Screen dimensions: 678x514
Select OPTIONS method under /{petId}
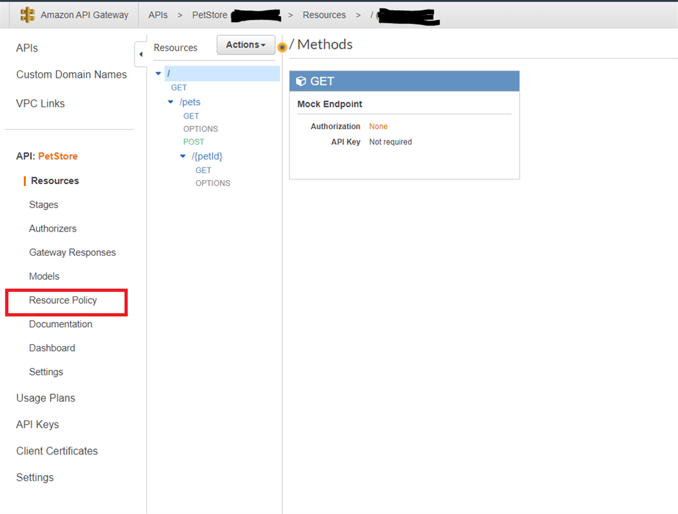213,183
